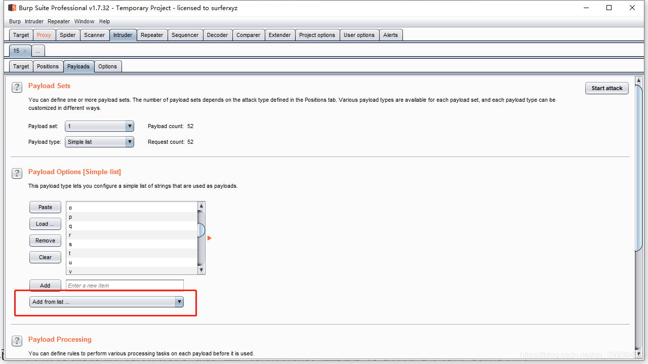Click payload list scrollbar up arrow
Viewport: 648px width, 364px height.
[x=201, y=206]
